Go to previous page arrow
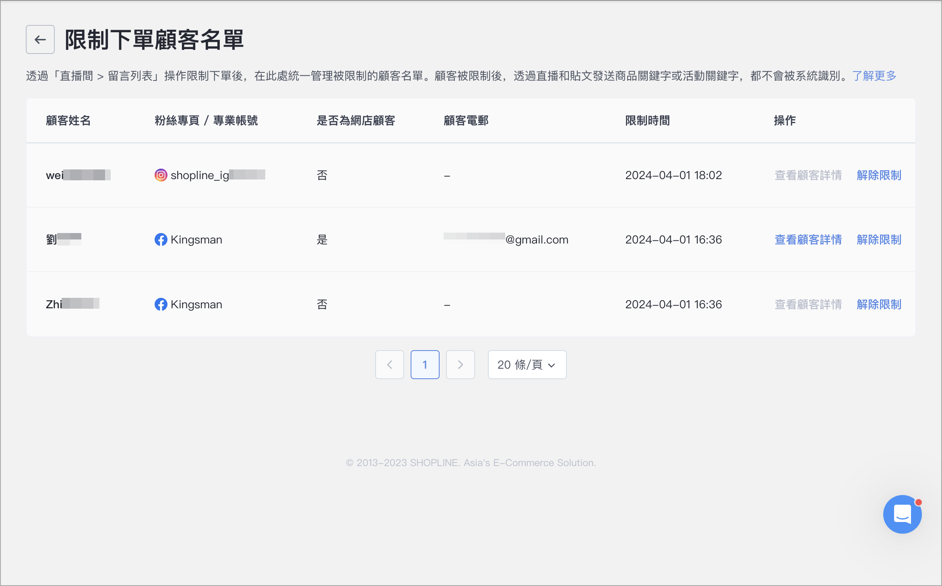The height and width of the screenshot is (586, 942). (390, 365)
